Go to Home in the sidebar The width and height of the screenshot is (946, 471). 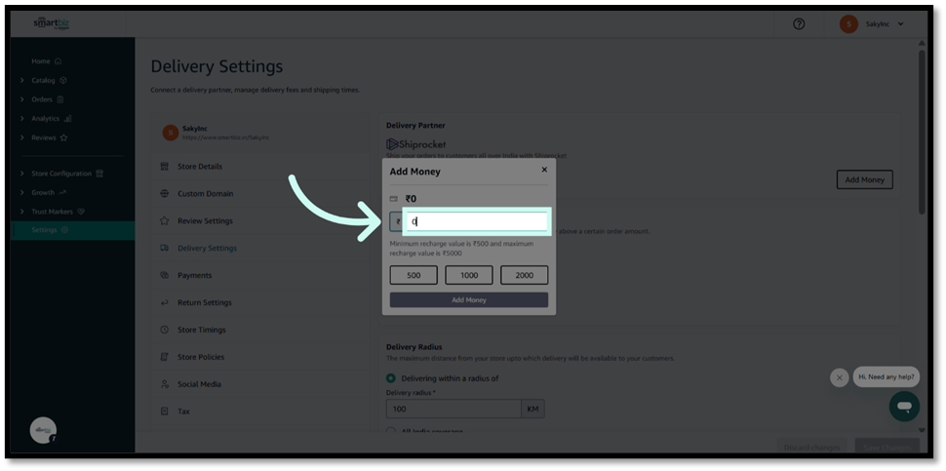(x=41, y=61)
